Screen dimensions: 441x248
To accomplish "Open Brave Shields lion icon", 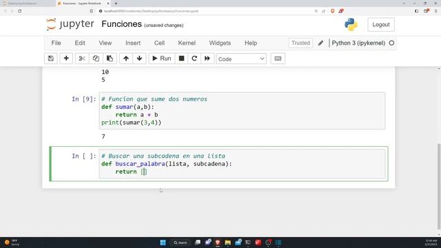I will click(x=332, y=11).
